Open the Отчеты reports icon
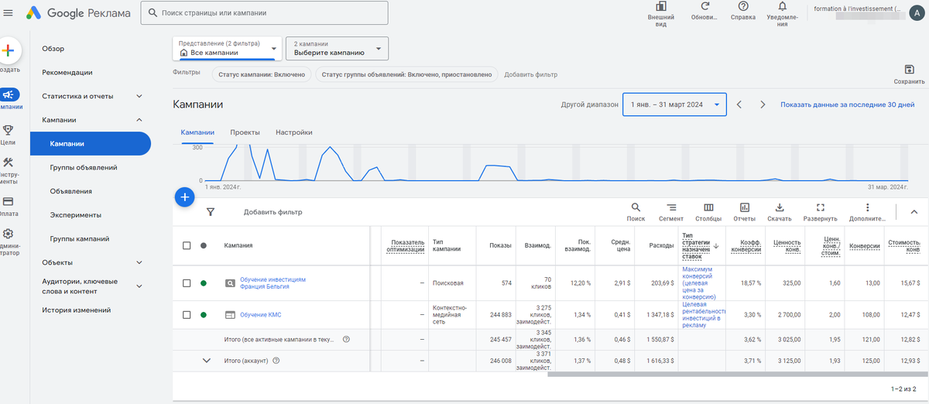929x404 pixels. (744, 207)
